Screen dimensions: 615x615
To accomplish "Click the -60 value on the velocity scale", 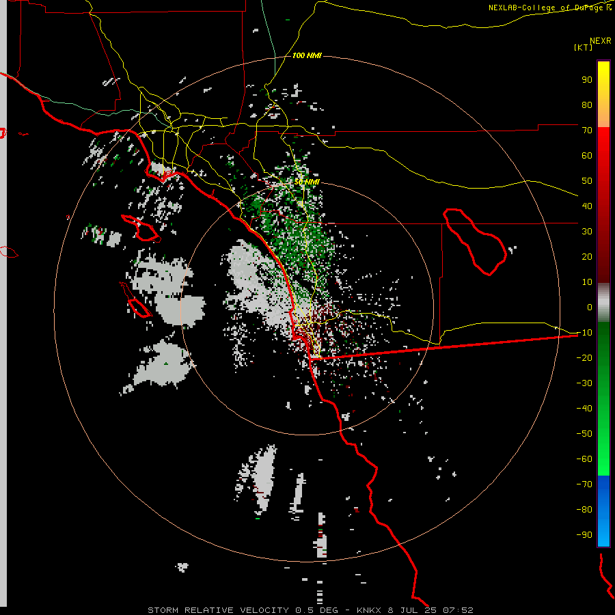I will tap(584, 459).
